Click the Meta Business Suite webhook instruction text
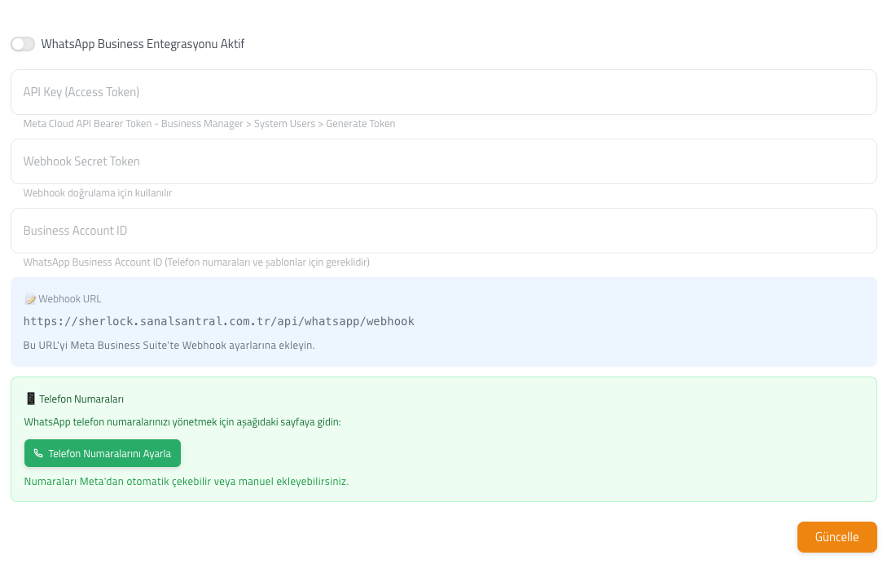Image resolution: width=887 pixels, height=564 pixels. (169, 346)
